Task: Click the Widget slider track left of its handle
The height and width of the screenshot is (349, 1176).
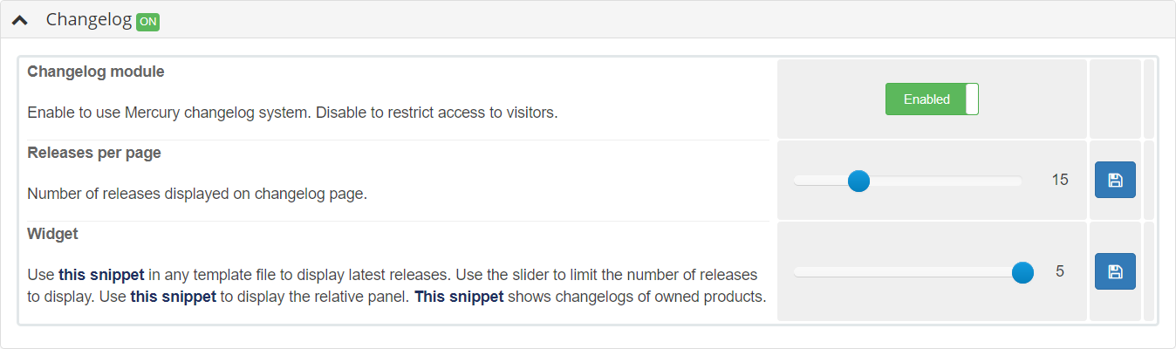Action: pyautogui.click(x=903, y=272)
